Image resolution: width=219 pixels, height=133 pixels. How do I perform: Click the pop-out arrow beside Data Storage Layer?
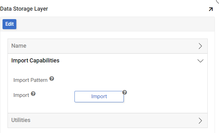[211, 9]
